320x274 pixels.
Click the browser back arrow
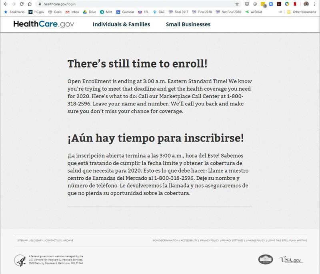(5, 4)
